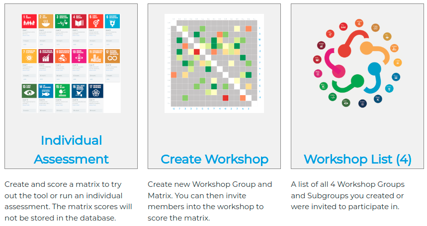Open the Individual Assessment link
Viewport: 427px width, 226px height.
tap(71, 150)
